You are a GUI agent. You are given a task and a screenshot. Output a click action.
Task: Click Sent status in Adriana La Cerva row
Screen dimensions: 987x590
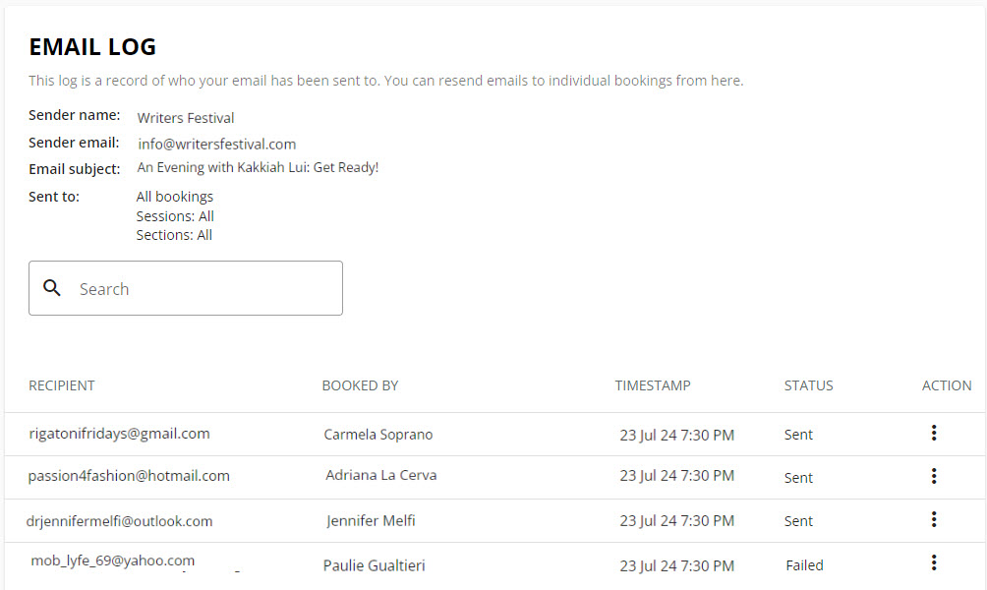(798, 478)
